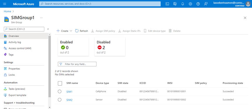Viewport: 252px width, 109px height.
Task: Open the notifications bell
Action: (x=183, y=4)
